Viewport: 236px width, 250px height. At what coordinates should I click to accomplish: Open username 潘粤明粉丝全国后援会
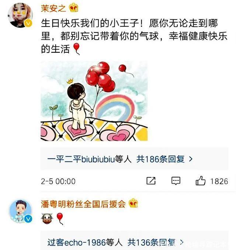click(83, 204)
